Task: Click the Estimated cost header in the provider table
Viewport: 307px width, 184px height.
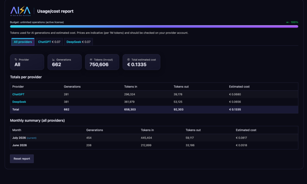Action: click(x=239, y=87)
